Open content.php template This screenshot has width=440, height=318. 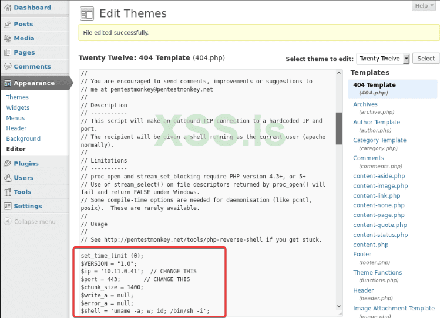coord(371,245)
